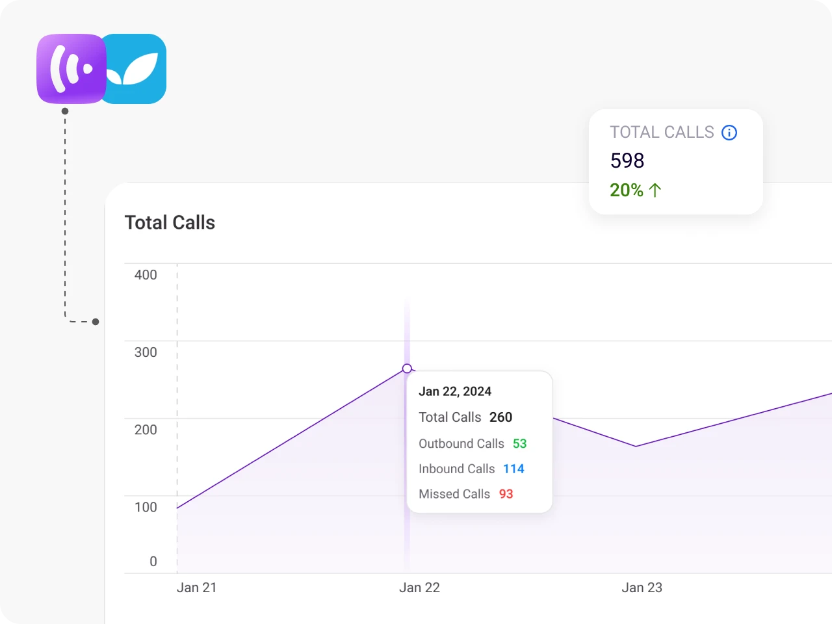Click the purple phone signal app icon
The height and width of the screenshot is (624, 832).
[x=71, y=69]
